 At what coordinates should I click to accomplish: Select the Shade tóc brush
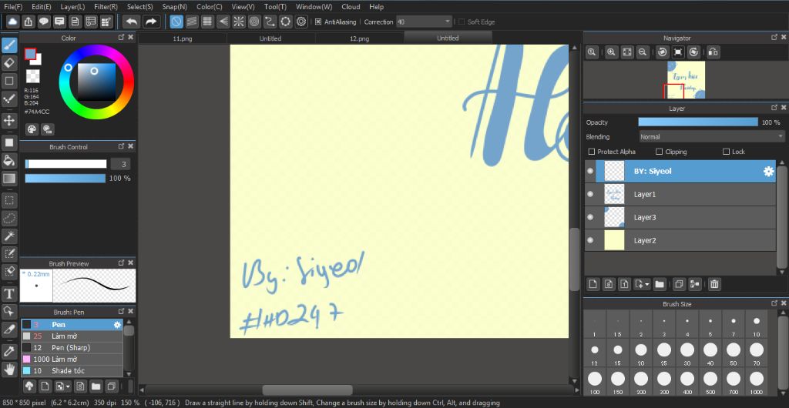point(72,371)
